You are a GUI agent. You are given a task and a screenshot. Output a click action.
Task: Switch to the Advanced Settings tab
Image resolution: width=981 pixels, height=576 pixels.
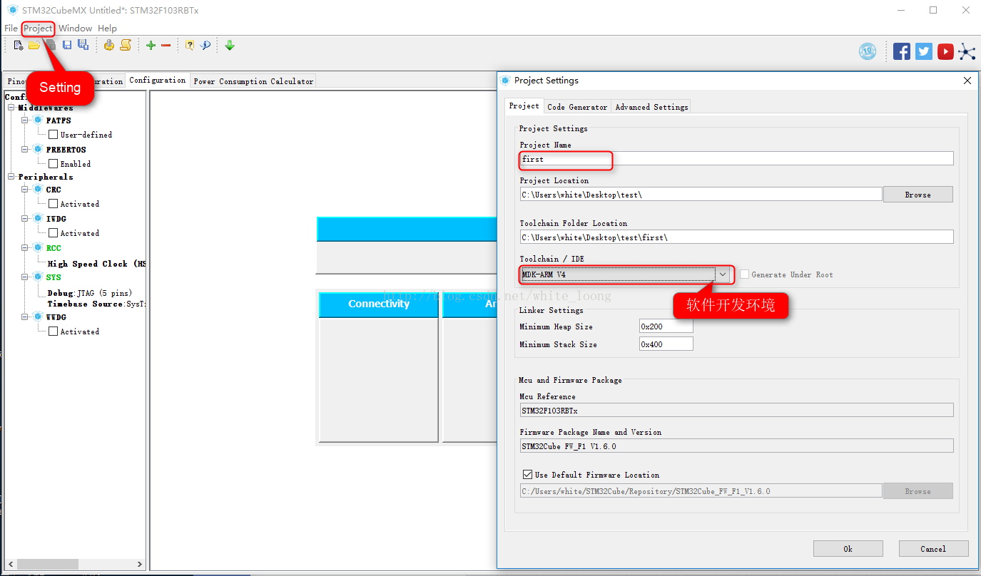(x=651, y=107)
